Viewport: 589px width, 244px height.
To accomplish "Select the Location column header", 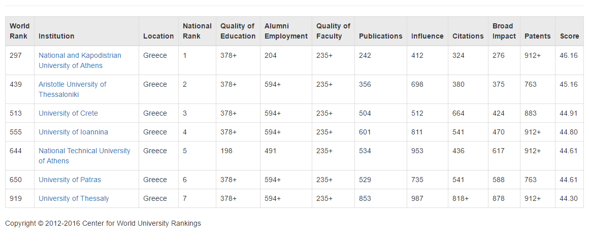I will (x=158, y=36).
